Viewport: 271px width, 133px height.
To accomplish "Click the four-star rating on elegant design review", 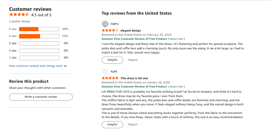I will 110,31.
